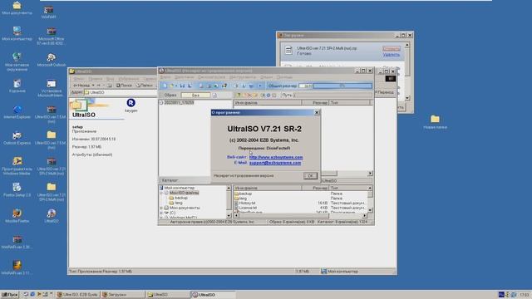
Task: Select History.txt in the local file list
Action: pos(247,203)
